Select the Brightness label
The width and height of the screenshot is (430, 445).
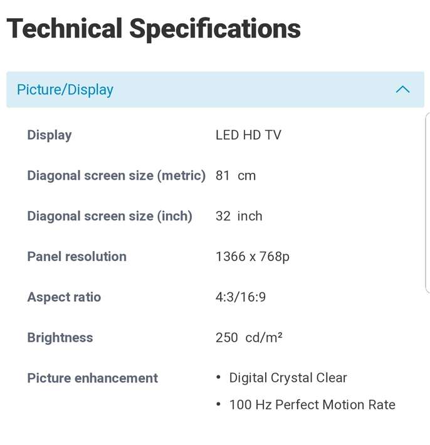click(60, 338)
